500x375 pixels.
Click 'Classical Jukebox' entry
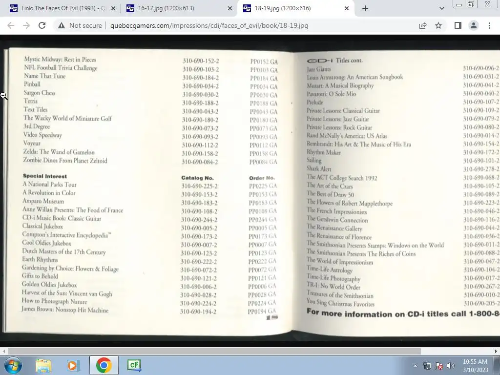pyautogui.click(x=42, y=226)
